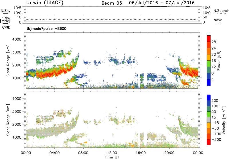Image resolution: width=229 pixels, height=159 pixels.
Task: Click the gray -15 to 15 Velocity colorbar segment
Action: pos(209,120)
